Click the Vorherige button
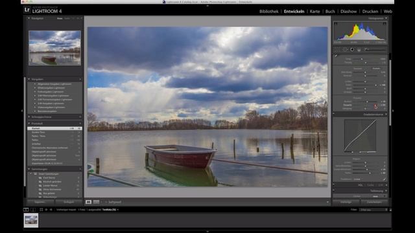This screenshot has height=233, width=415. [x=346, y=202]
